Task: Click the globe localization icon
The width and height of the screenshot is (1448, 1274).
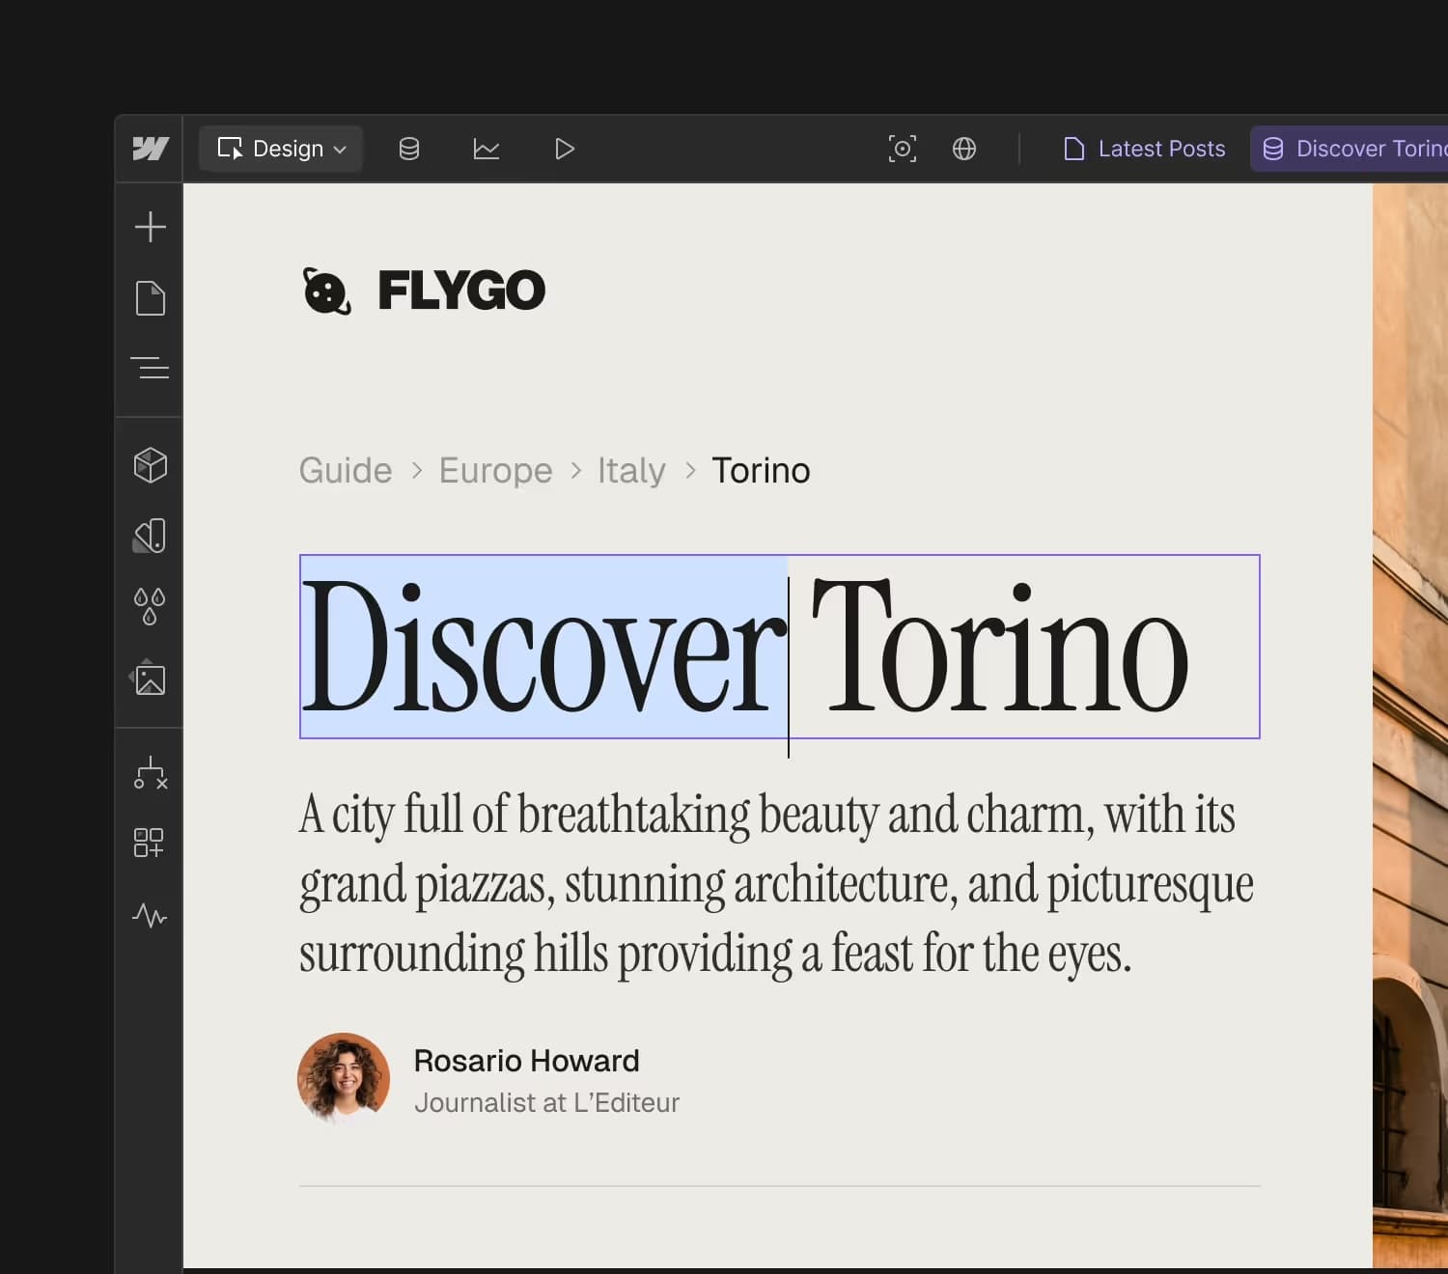Action: (x=964, y=149)
